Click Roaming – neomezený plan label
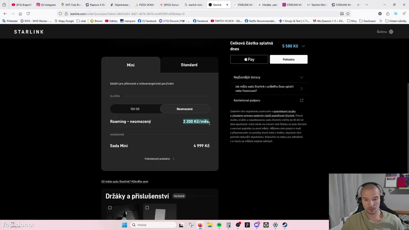This screenshot has width=409, height=230. coord(130,121)
